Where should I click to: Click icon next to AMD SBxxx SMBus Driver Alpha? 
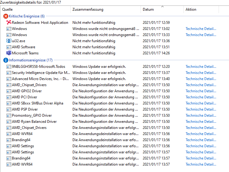[9, 104]
